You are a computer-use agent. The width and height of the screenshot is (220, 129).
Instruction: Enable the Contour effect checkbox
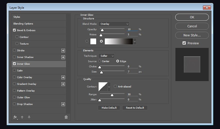(17, 37)
